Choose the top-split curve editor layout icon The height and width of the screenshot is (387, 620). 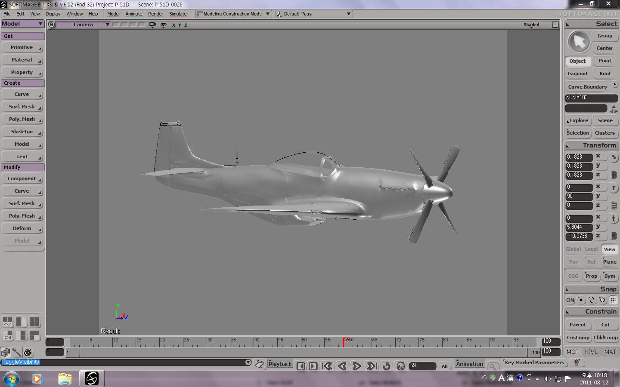[8, 322]
